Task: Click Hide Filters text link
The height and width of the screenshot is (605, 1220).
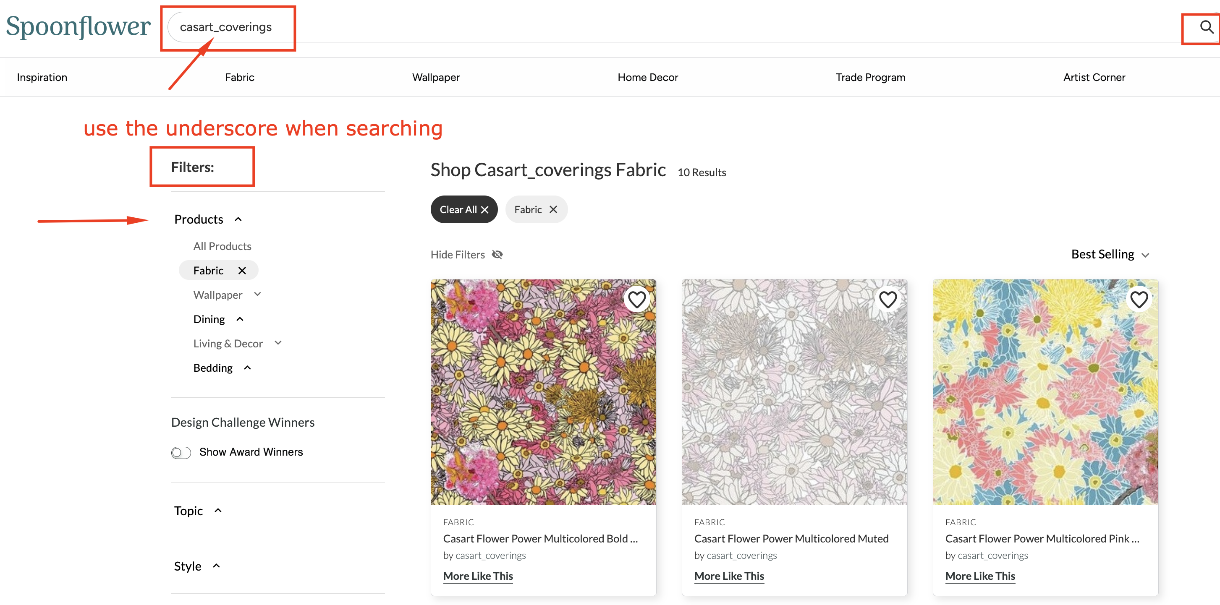Action: pos(458,255)
